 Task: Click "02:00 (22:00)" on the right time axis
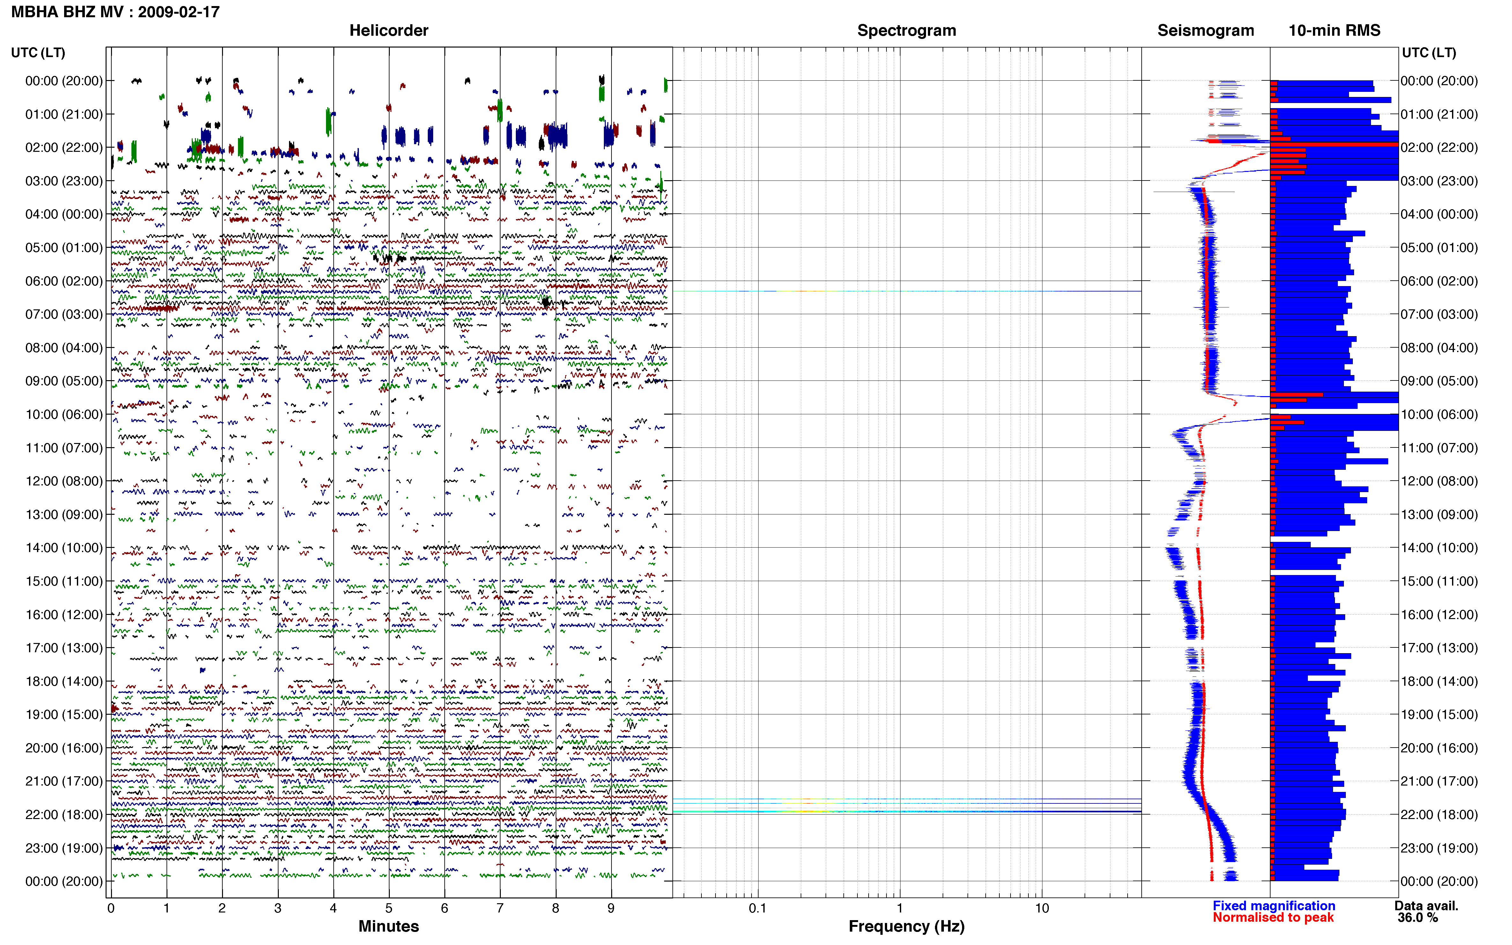coord(1440,147)
